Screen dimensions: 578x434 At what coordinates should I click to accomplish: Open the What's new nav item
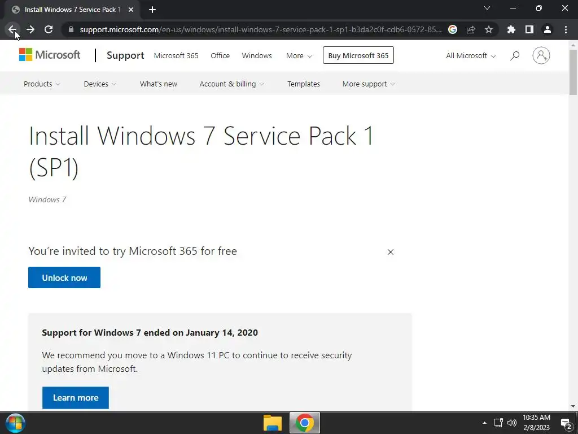tap(159, 84)
